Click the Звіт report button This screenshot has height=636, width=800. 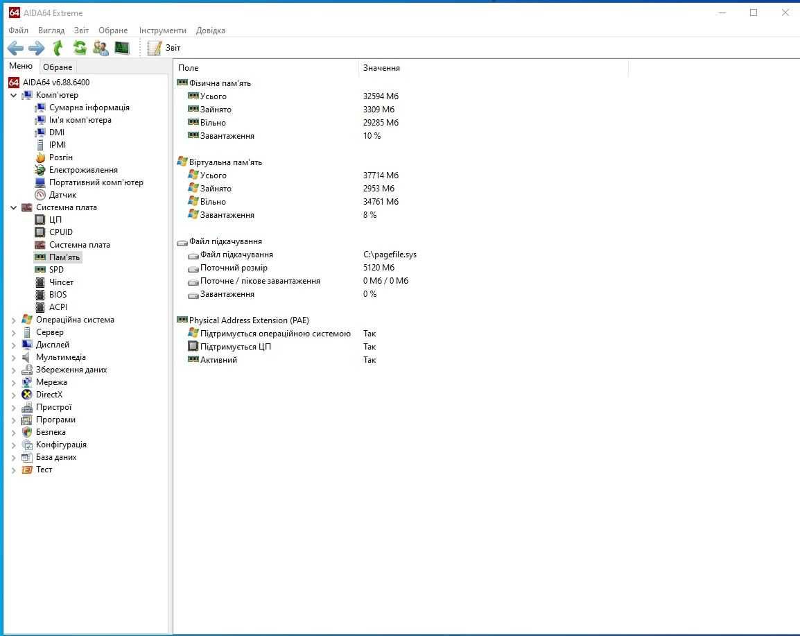tap(164, 48)
